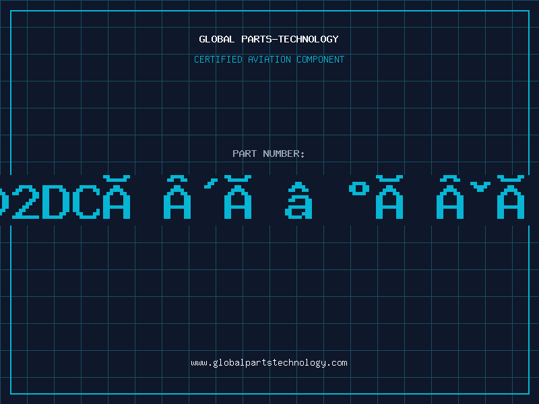Open the www.globalpartstechnology.com link
This screenshot has width=539, height=404.
(x=269, y=363)
